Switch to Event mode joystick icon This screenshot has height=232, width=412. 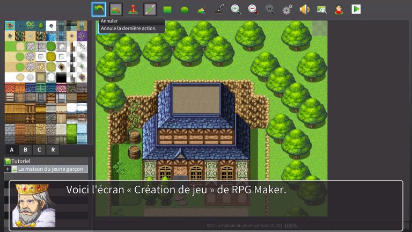(133, 10)
